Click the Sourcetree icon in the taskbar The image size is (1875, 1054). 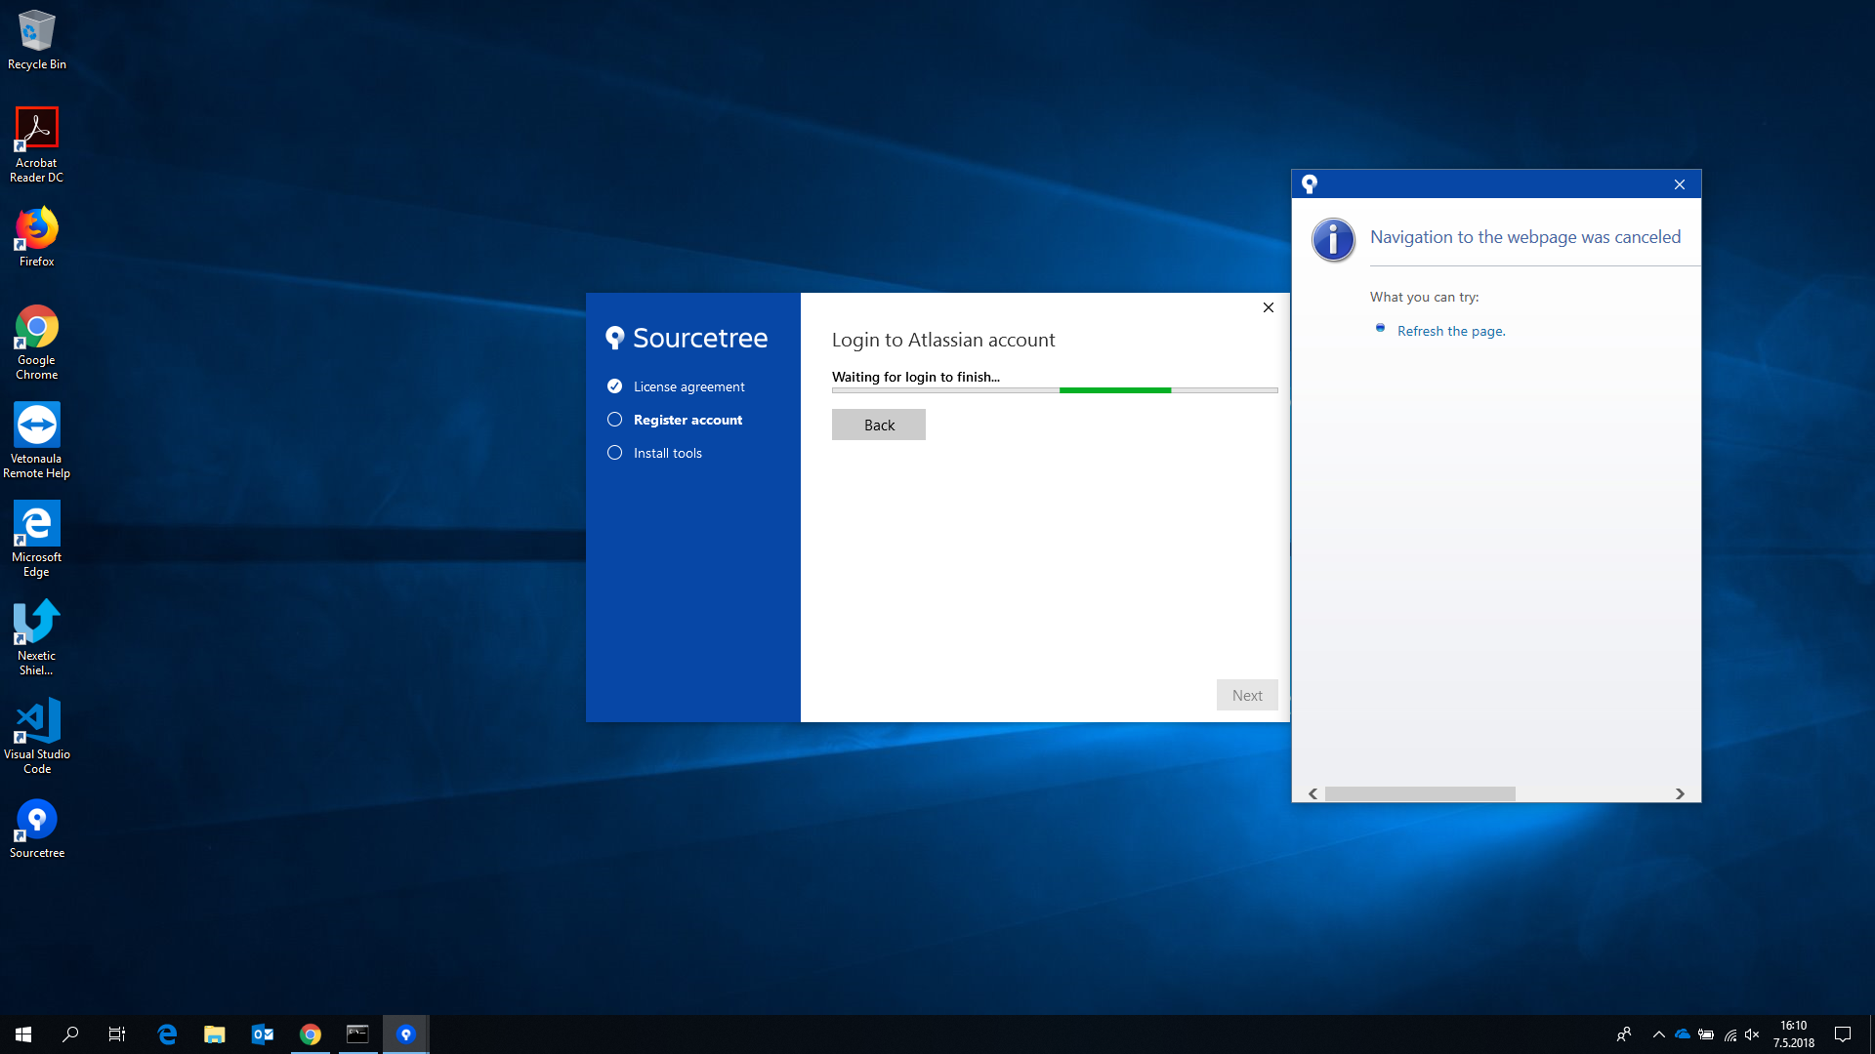click(406, 1034)
